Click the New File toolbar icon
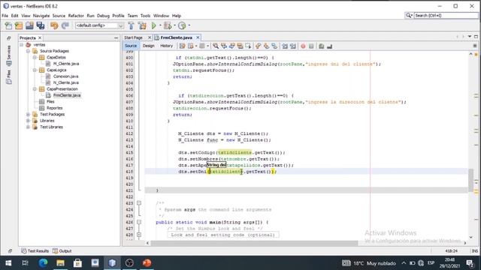Screen dimensions: 481x270 (8, 25)
